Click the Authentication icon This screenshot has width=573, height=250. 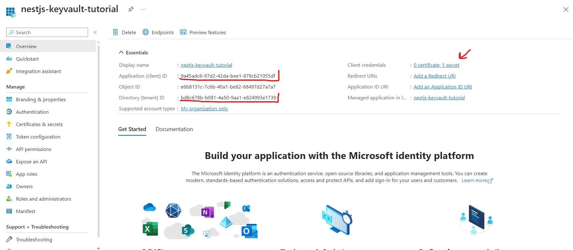tap(9, 112)
